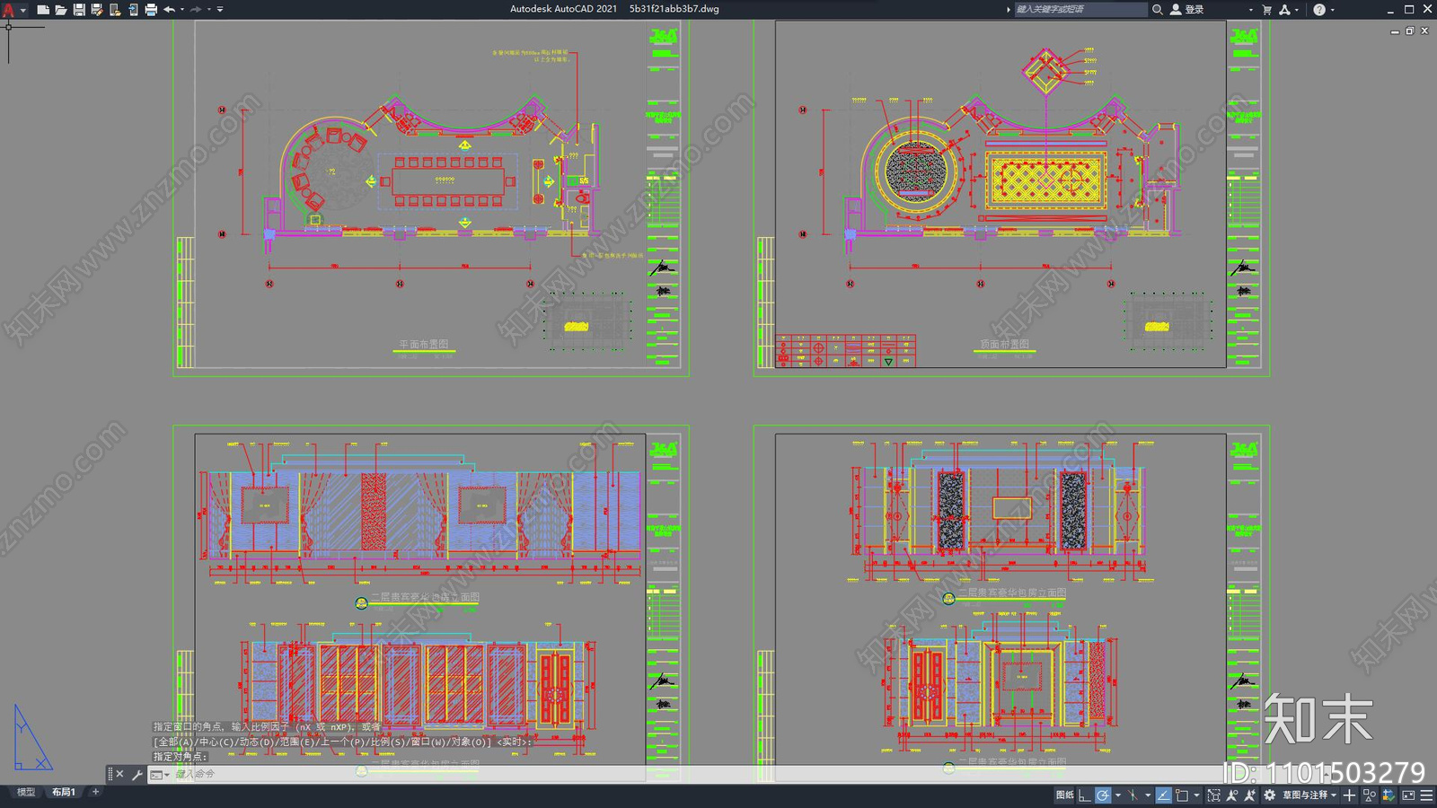Open the Quick Access Toolbar customize dropdown
Image resolution: width=1437 pixels, height=808 pixels.
220,9
